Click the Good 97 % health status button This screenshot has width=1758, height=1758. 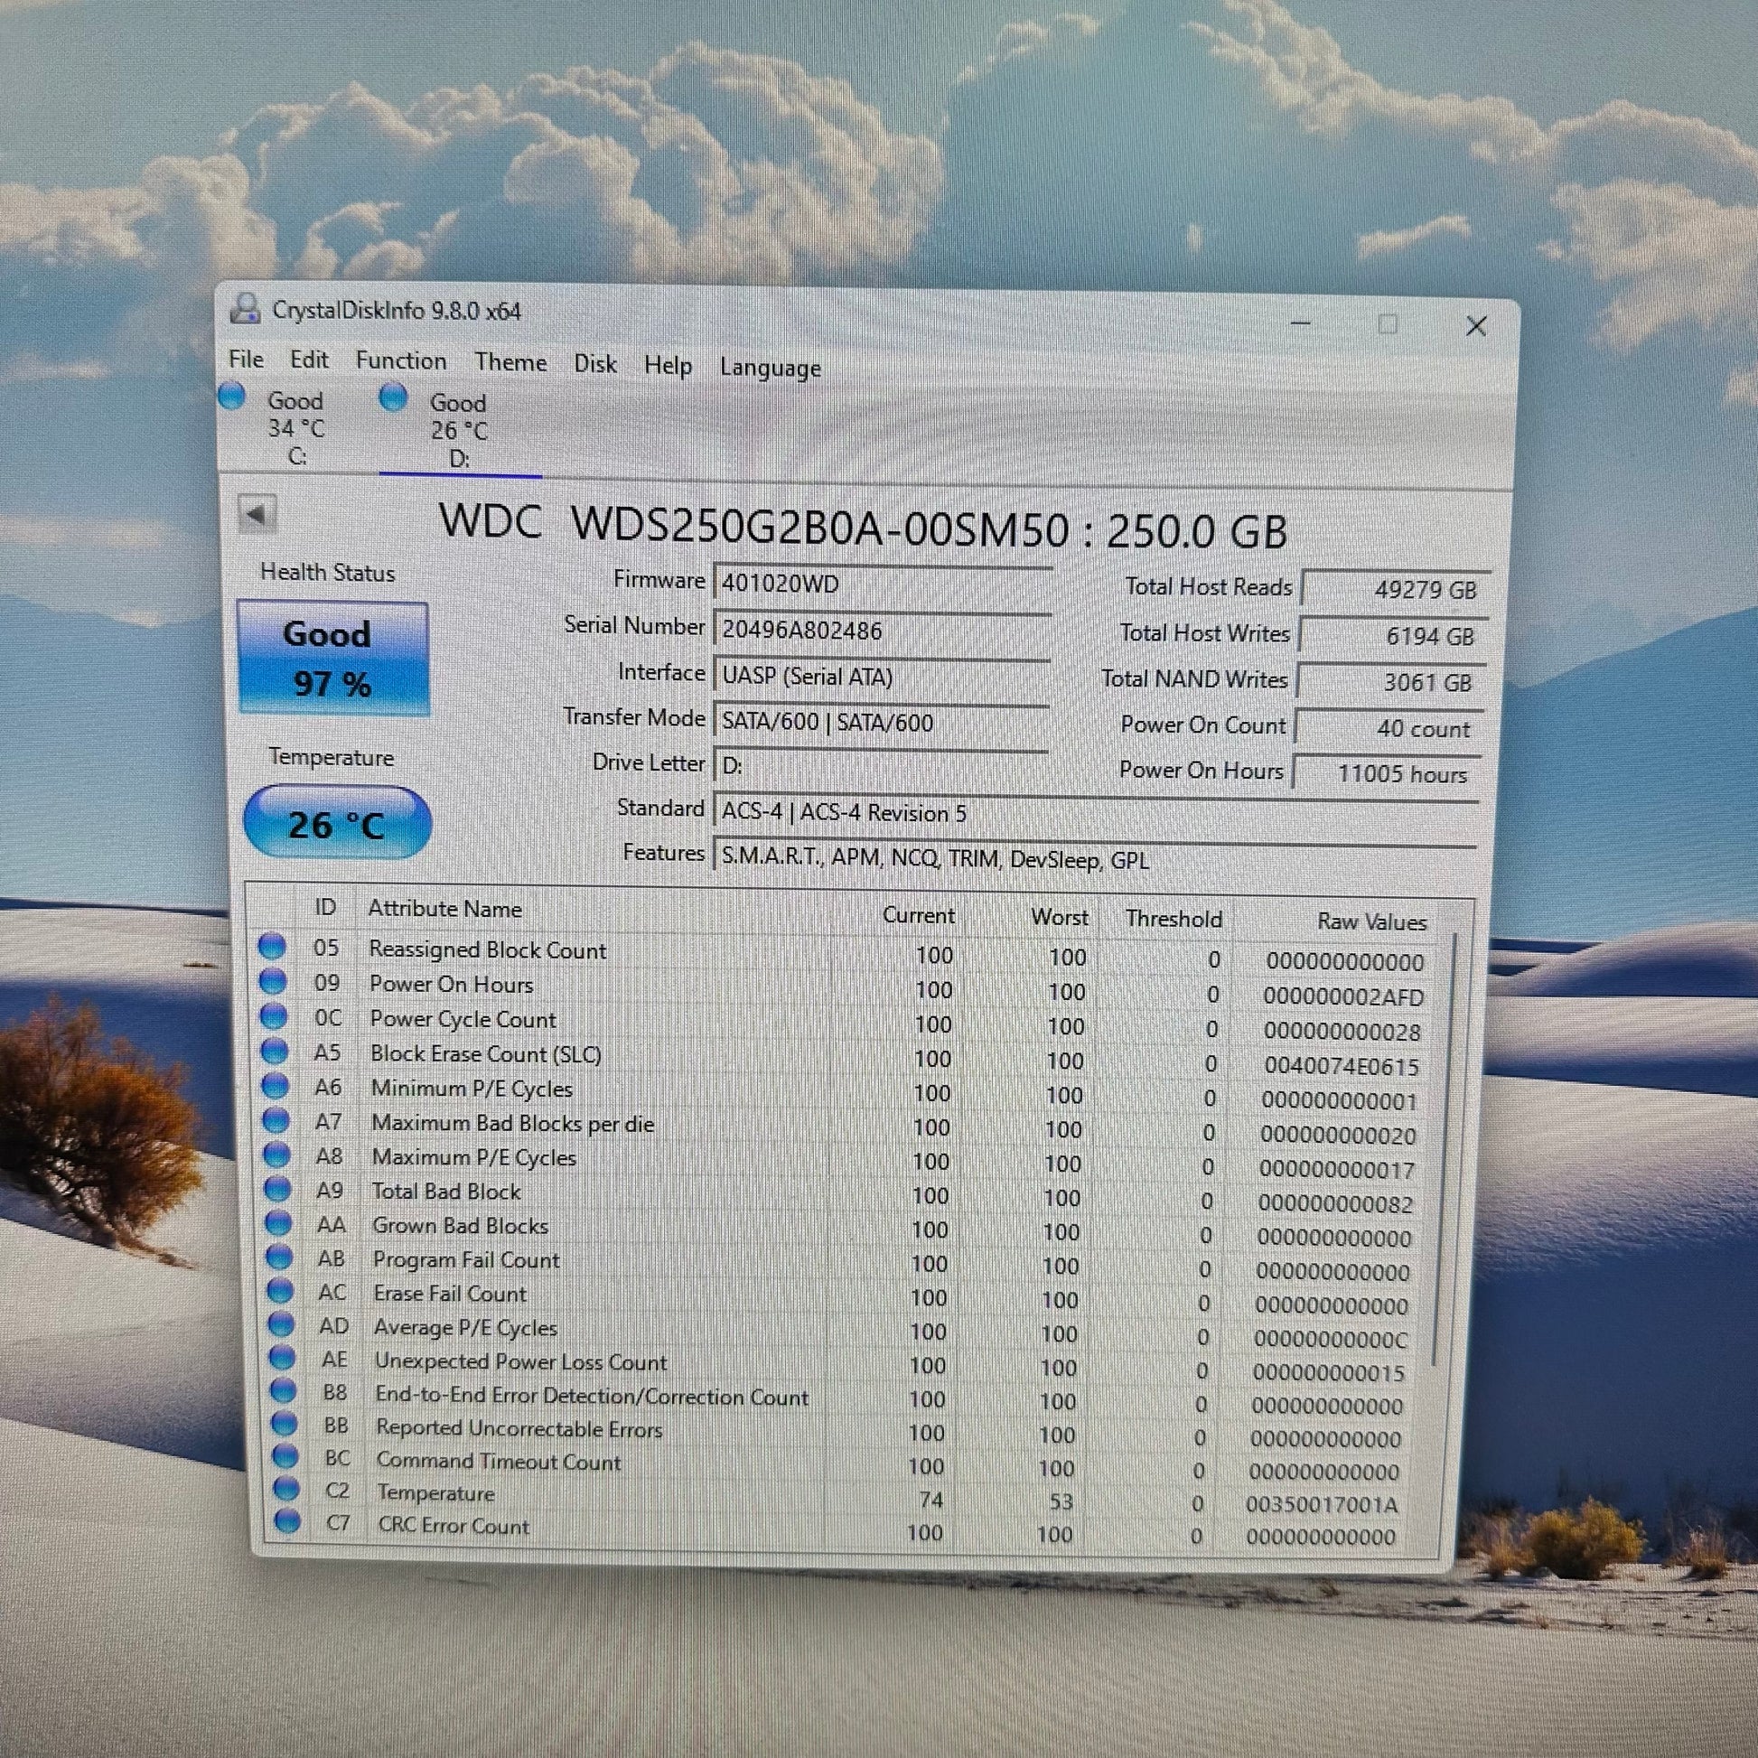(x=332, y=659)
